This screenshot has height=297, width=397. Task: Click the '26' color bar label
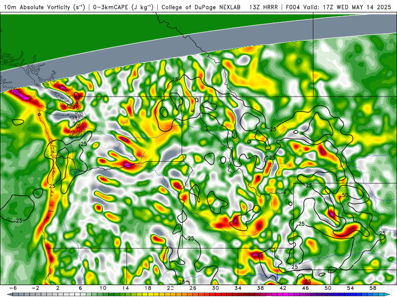pos(193,288)
